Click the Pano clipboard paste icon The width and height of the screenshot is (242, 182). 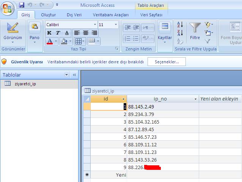pyautogui.click(x=35, y=27)
